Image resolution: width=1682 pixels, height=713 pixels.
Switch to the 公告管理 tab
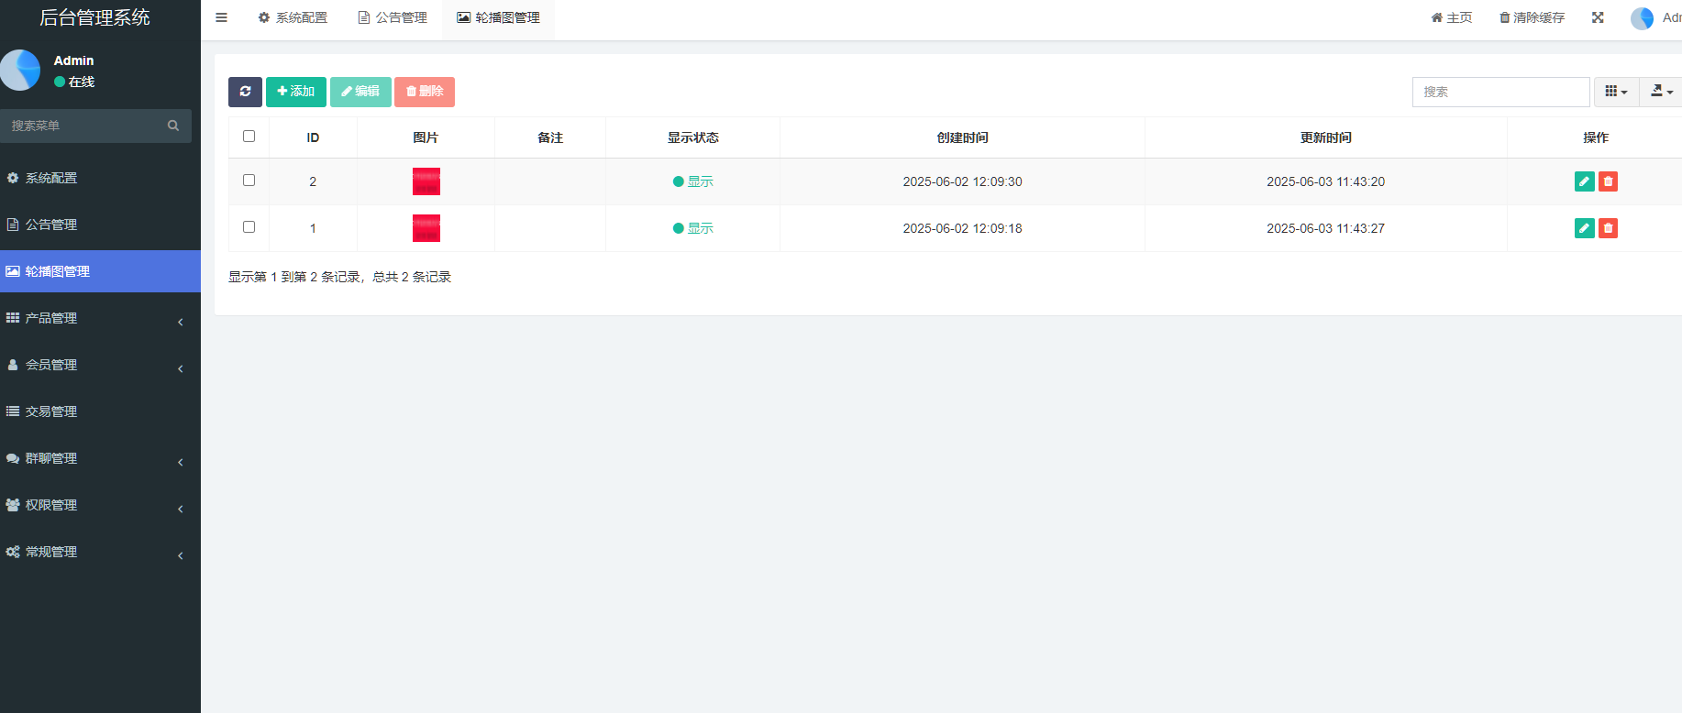click(393, 17)
